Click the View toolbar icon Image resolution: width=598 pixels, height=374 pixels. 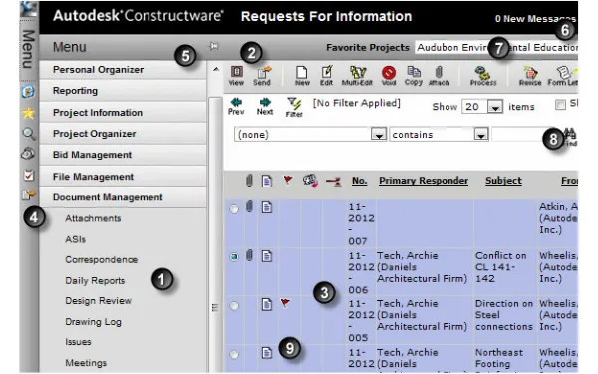click(x=236, y=75)
